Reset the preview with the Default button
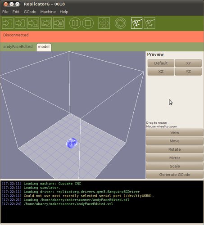204x225 pixels. coord(161,63)
